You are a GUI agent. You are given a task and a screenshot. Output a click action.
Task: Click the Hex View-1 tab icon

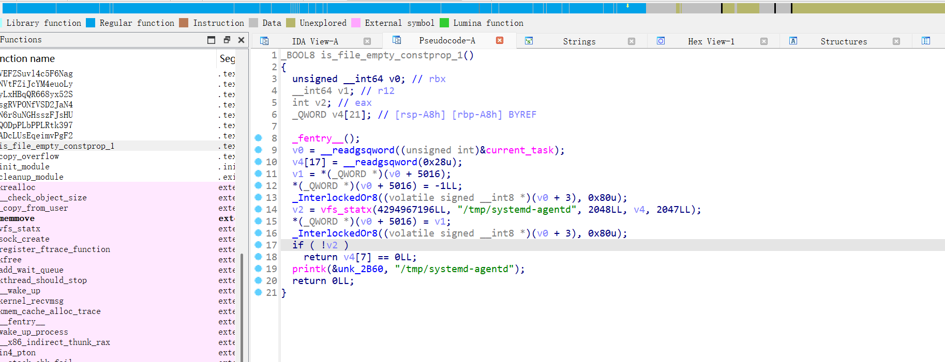coord(661,41)
